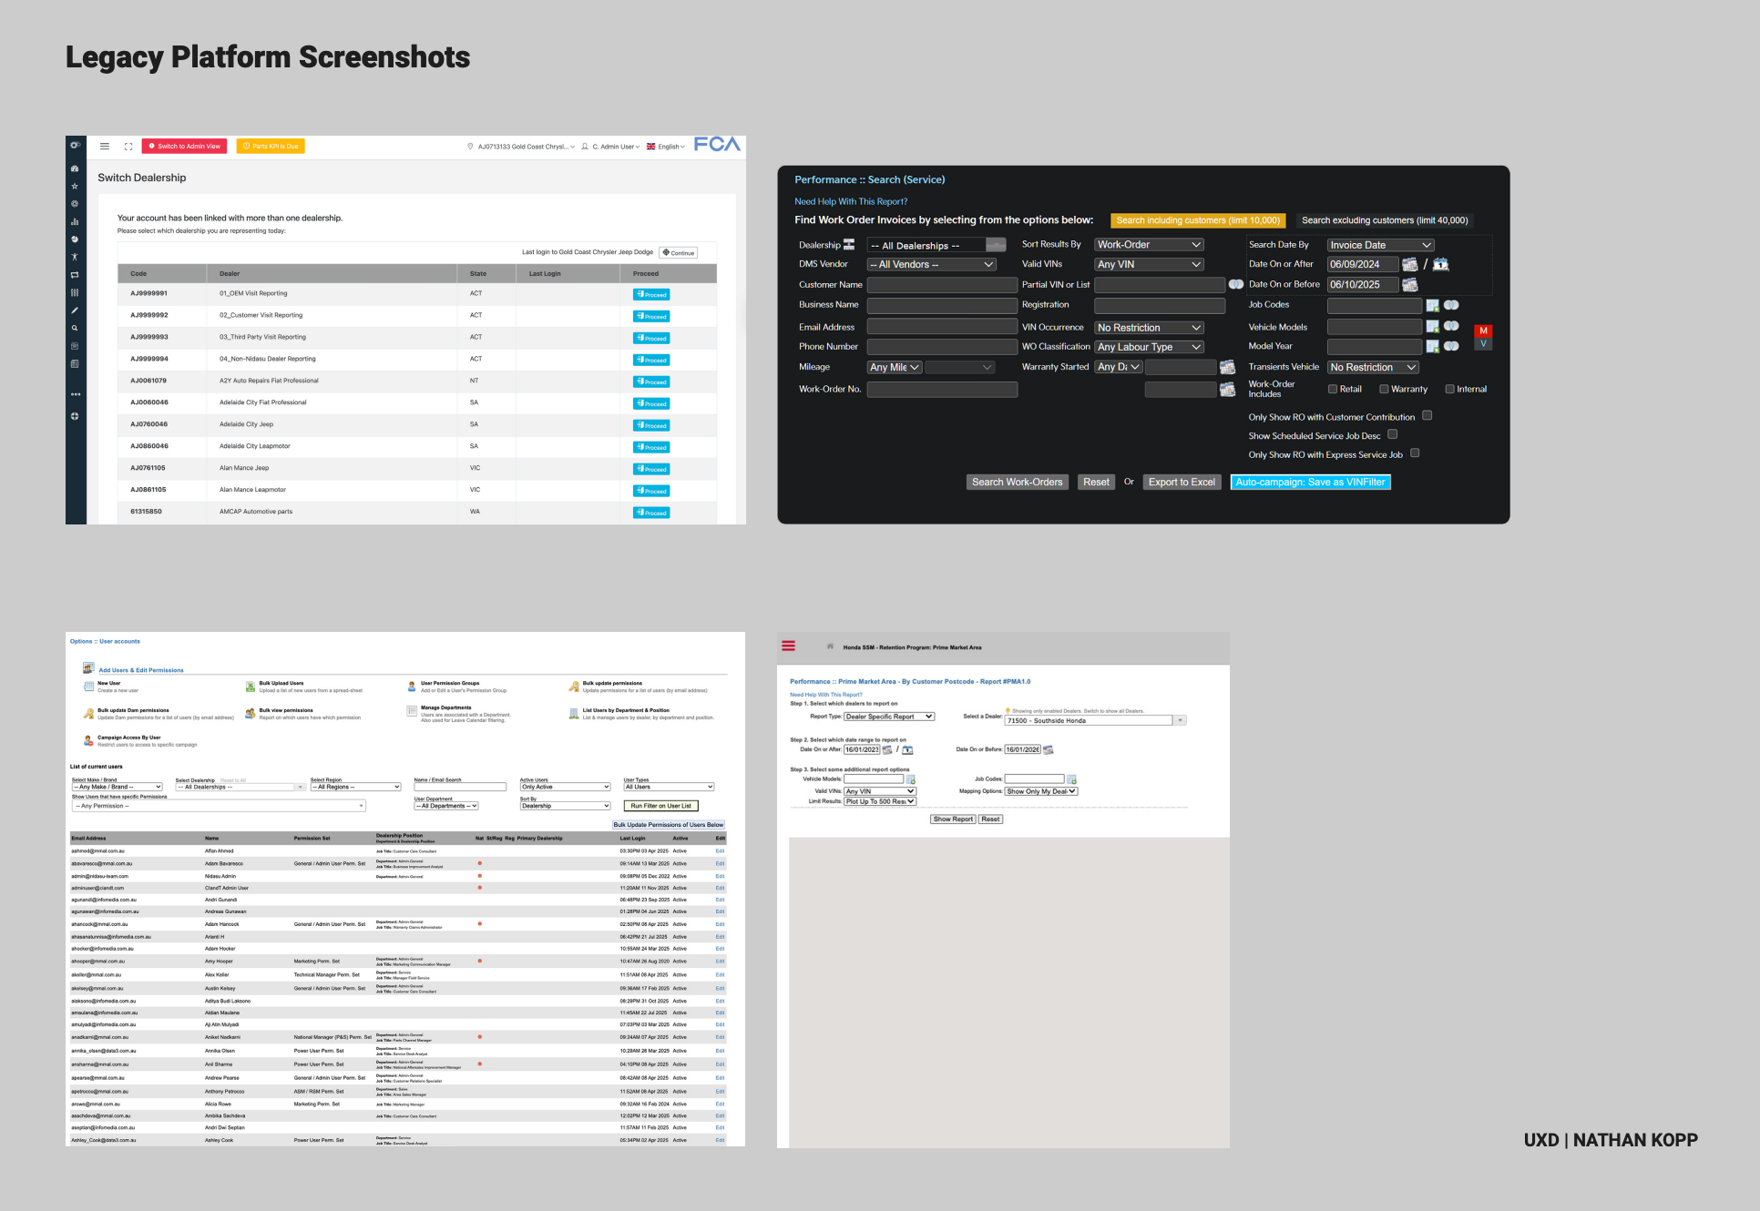Open the hamburger menu in the FCA portal
This screenshot has height=1211, width=1760.
(x=105, y=146)
